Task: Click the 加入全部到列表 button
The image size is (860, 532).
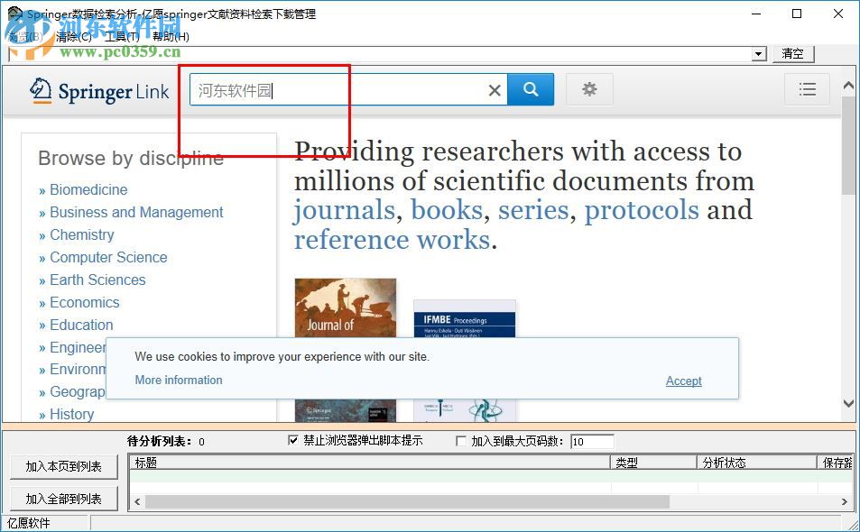Action: tap(63, 498)
